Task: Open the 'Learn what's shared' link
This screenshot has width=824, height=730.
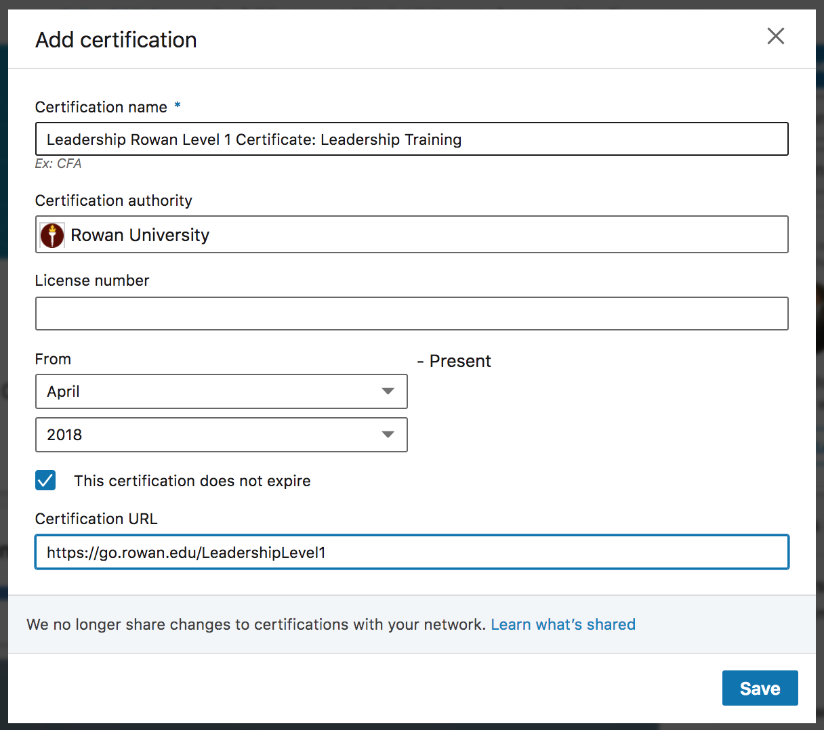Action: click(562, 624)
